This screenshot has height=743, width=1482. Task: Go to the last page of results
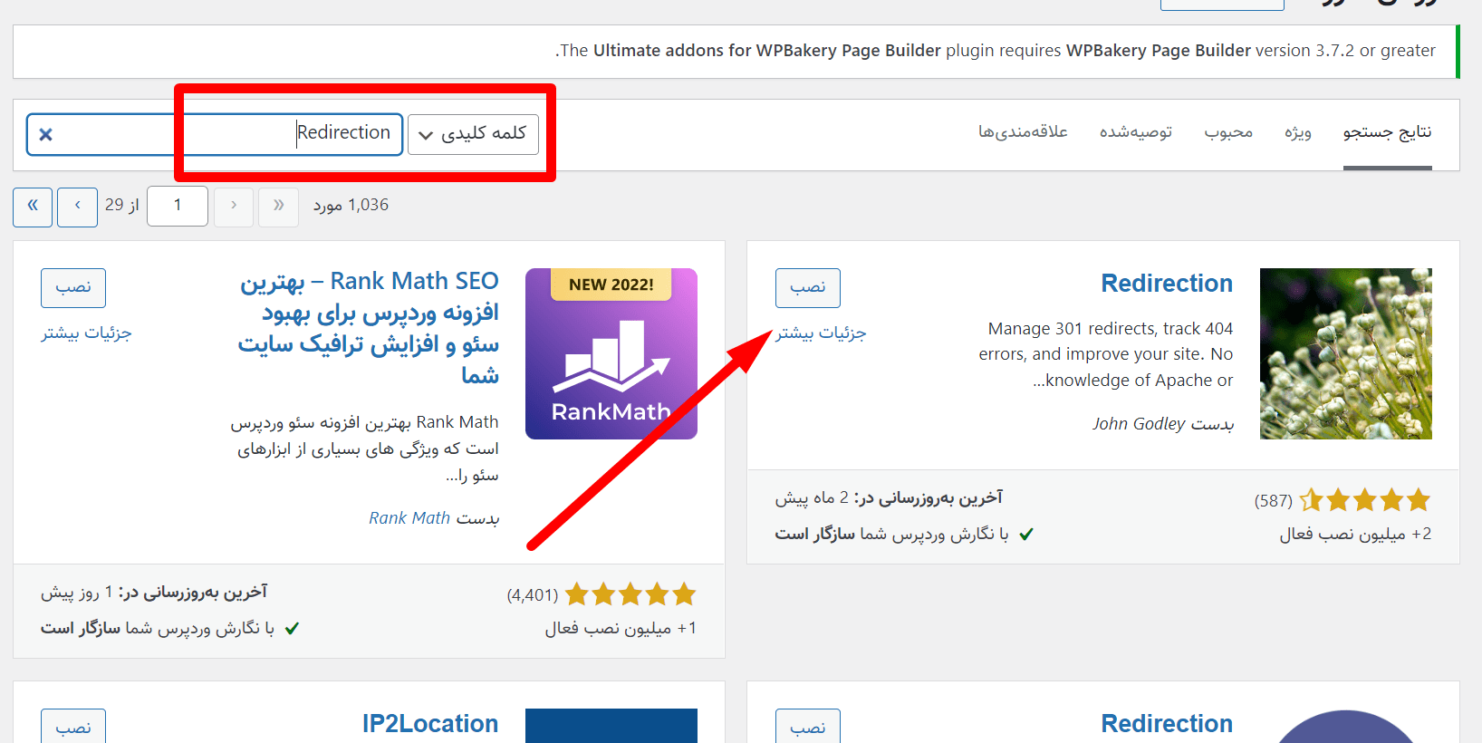(x=33, y=207)
